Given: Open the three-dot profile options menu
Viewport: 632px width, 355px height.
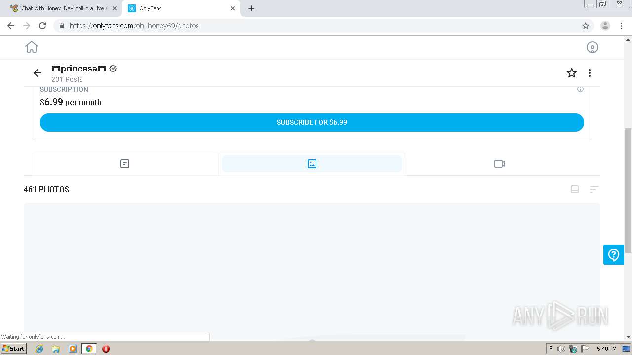Looking at the screenshot, I should click(590, 73).
